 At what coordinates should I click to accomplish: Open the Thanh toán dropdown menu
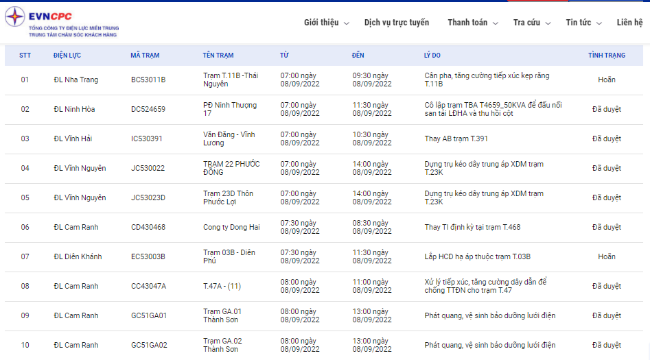point(473,23)
